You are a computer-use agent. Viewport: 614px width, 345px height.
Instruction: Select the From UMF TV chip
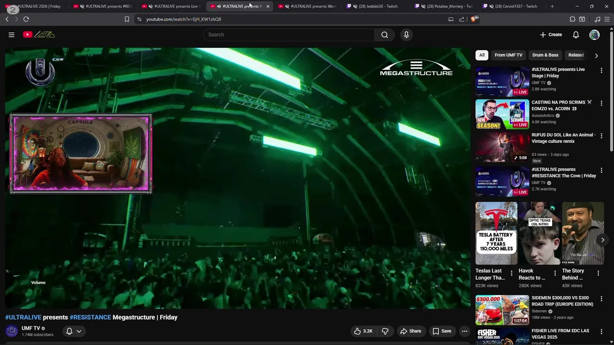(x=508, y=55)
